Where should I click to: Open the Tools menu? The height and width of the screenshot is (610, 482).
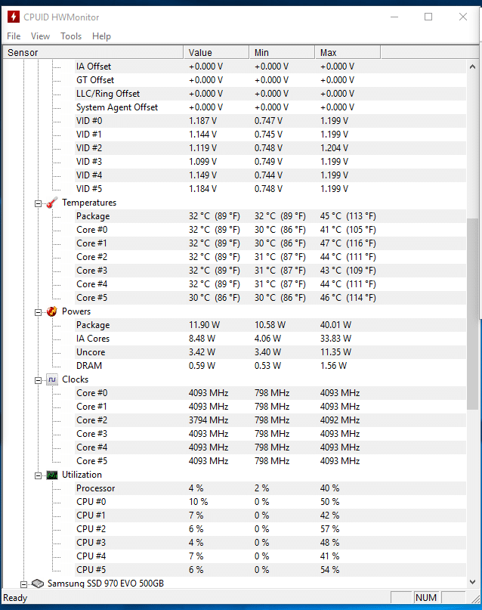[70, 36]
